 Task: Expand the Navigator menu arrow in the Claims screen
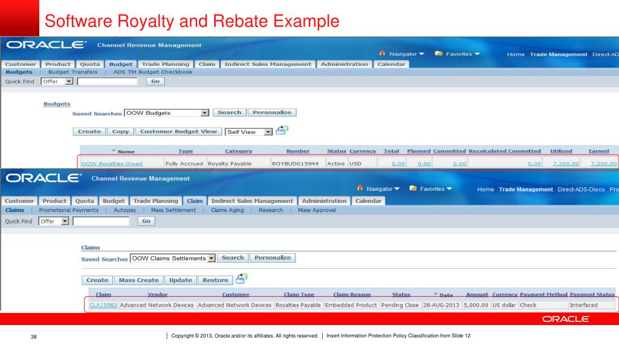coord(397,189)
